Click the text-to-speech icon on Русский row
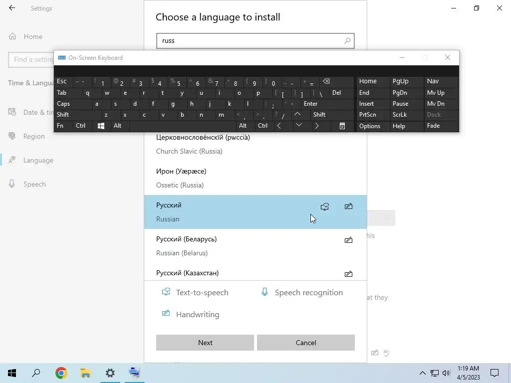The width and height of the screenshot is (511, 383). pos(325,206)
